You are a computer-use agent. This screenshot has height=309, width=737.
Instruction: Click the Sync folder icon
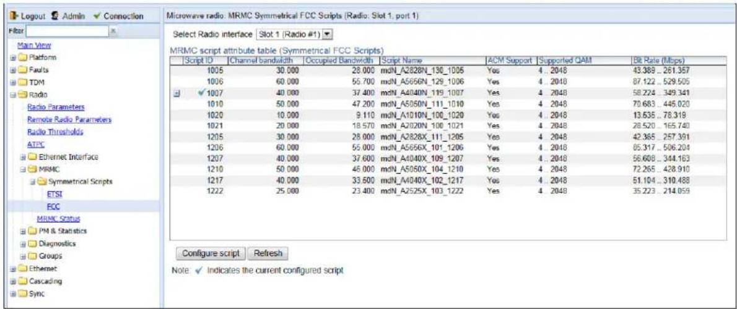coord(24,294)
